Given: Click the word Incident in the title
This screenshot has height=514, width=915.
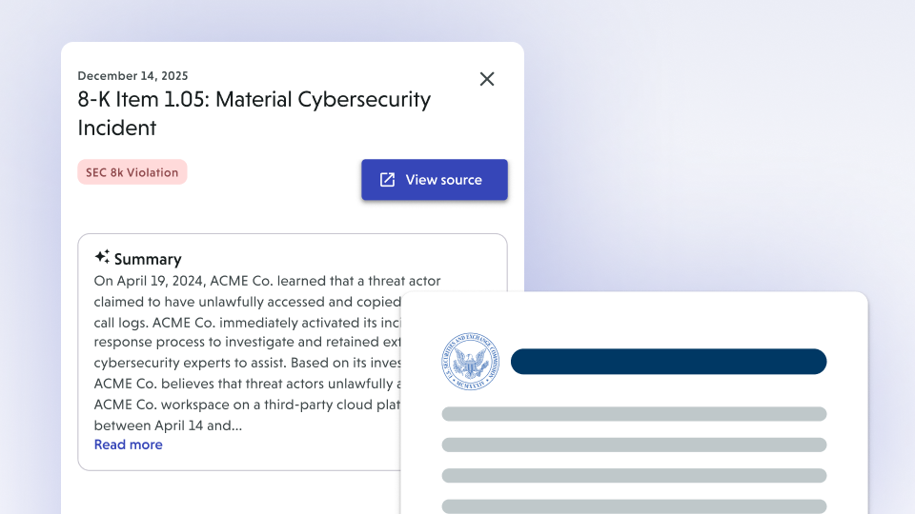Looking at the screenshot, I should (117, 128).
